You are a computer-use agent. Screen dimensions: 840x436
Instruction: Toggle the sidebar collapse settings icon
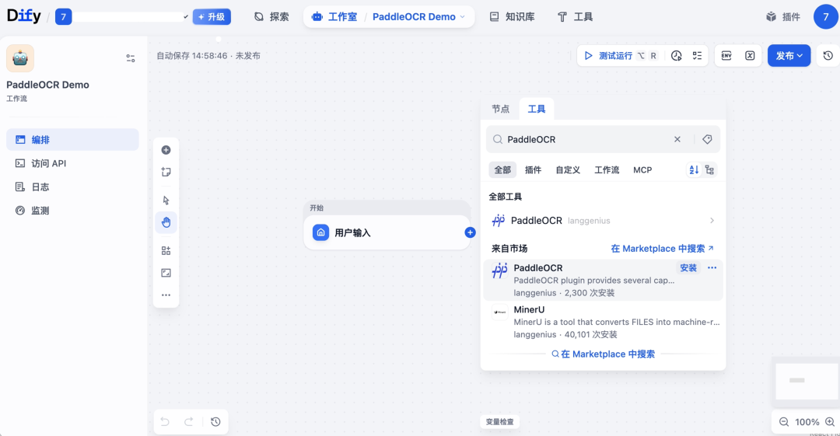pos(130,58)
